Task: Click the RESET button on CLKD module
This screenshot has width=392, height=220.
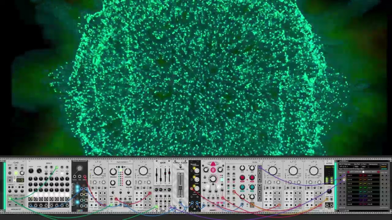Action: point(10,173)
